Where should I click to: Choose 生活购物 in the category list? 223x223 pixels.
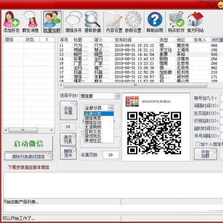point(99,127)
